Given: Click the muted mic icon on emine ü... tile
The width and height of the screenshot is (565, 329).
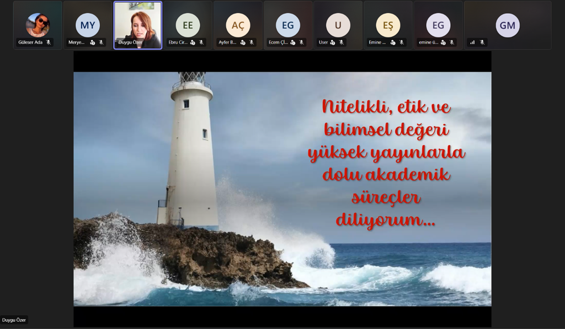Looking at the screenshot, I should point(451,42).
